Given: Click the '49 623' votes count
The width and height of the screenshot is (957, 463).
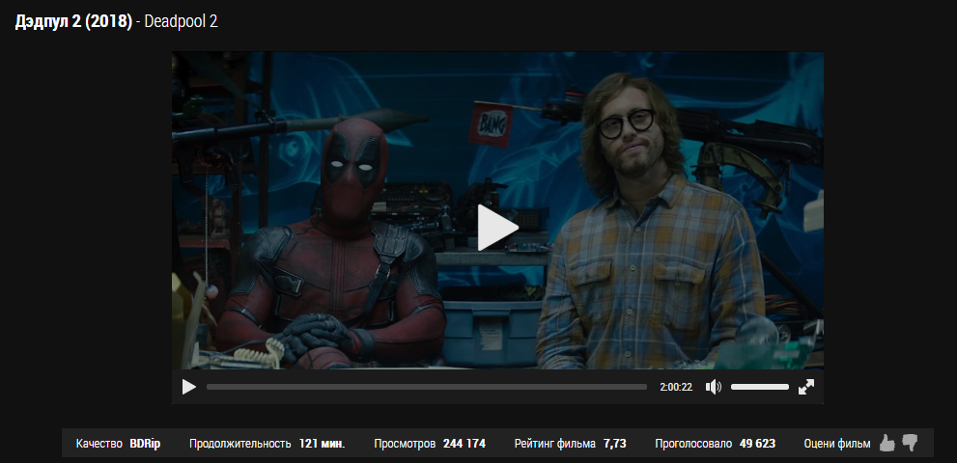Looking at the screenshot, I should pyautogui.click(x=757, y=444).
